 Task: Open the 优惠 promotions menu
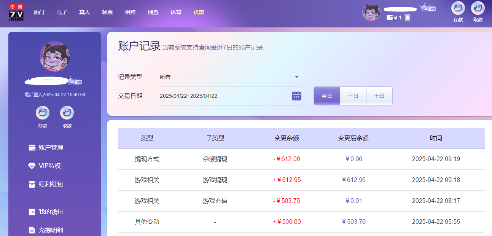tap(199, 12)
